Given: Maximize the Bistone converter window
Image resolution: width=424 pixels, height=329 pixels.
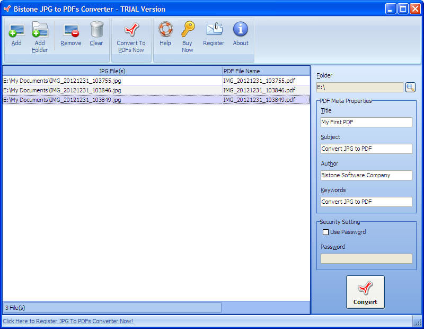Looking at the screenshot, I should click(403, 9).
